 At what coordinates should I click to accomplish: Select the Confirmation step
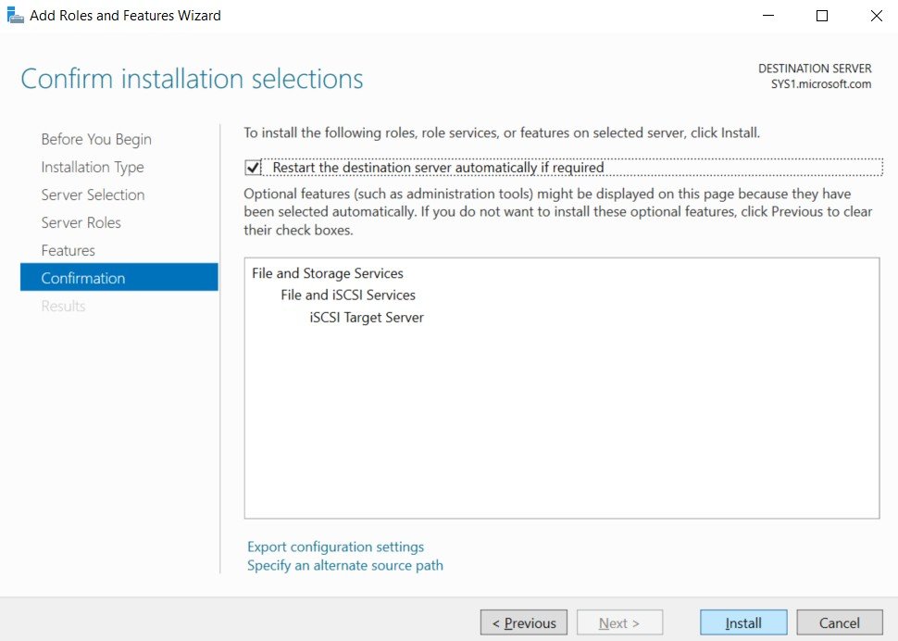point(119,277)
